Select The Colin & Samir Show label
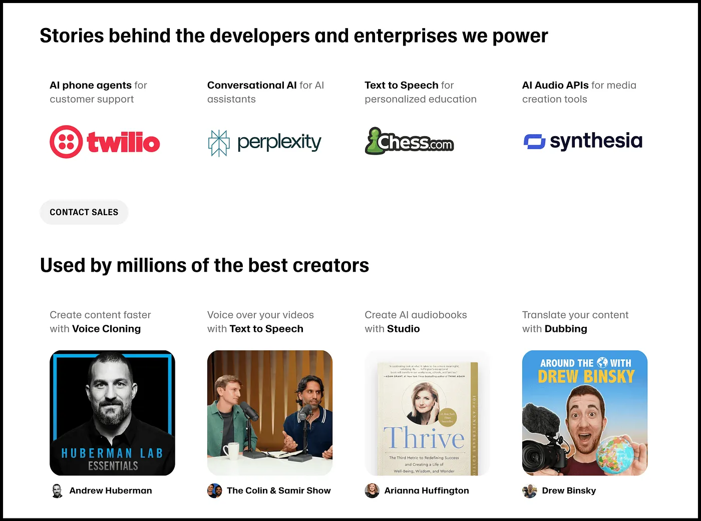The height and width of the screenshot is (521, 701). (279, 490)
